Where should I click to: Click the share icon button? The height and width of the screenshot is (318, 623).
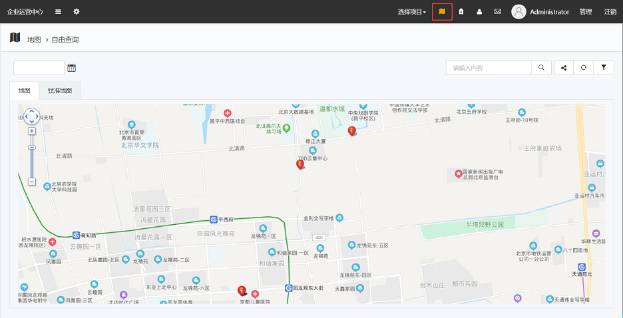pos(563,67)
